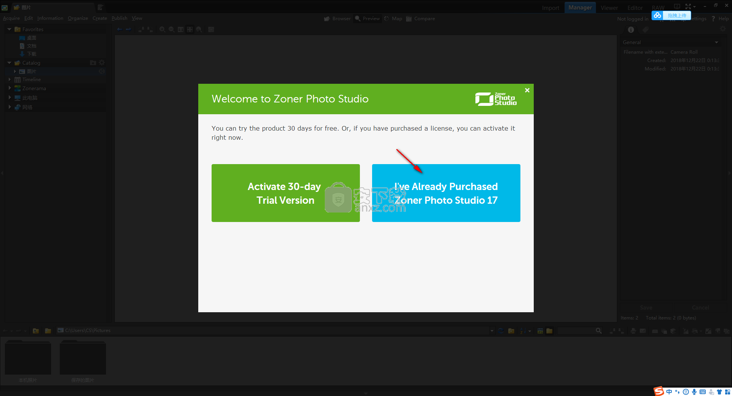This screenshot has height=396, width=732.
Task: Click the refresh folder icon
Action: click(501, 331)
